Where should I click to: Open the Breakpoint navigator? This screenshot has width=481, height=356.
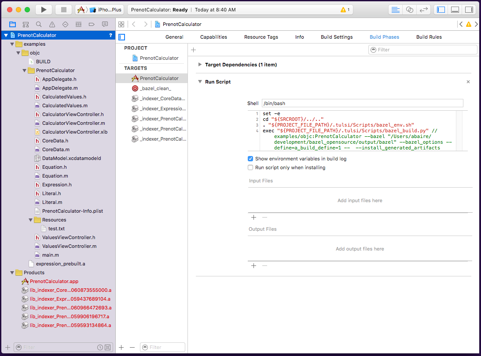[92, 24]
